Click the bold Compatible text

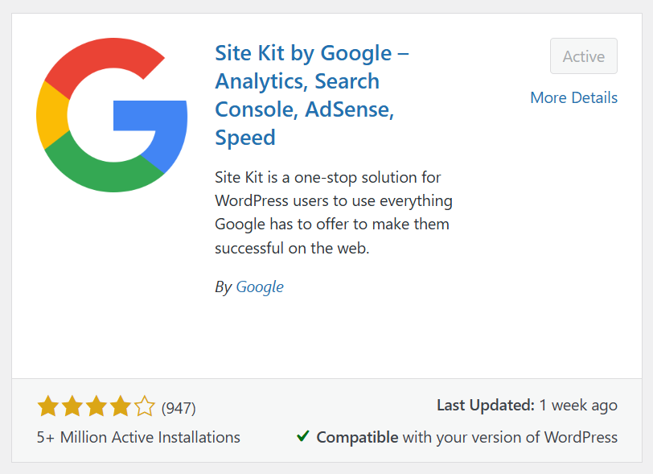pyautogui.click(x=357, y=438)
